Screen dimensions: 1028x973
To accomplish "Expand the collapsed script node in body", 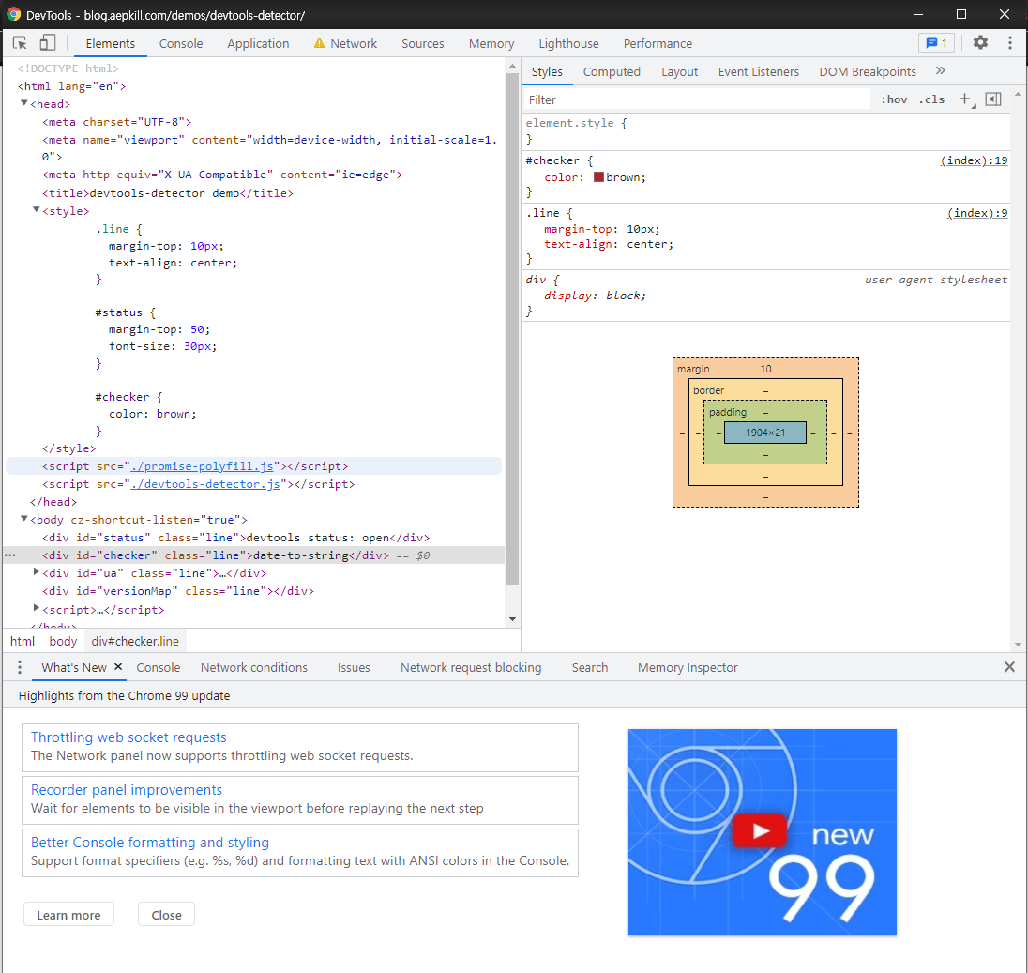I will pos(37,608).
